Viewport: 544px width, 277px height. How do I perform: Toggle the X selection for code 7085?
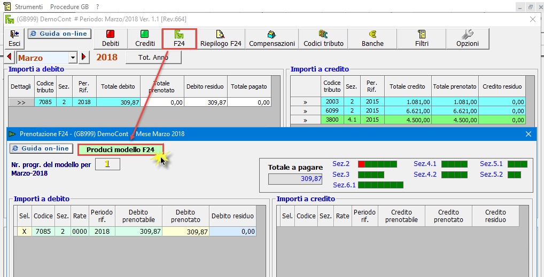coord(24,232)
